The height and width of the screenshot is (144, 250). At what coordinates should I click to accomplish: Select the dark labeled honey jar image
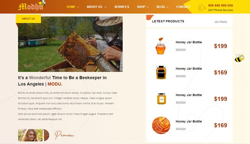(x=161, y=72)
